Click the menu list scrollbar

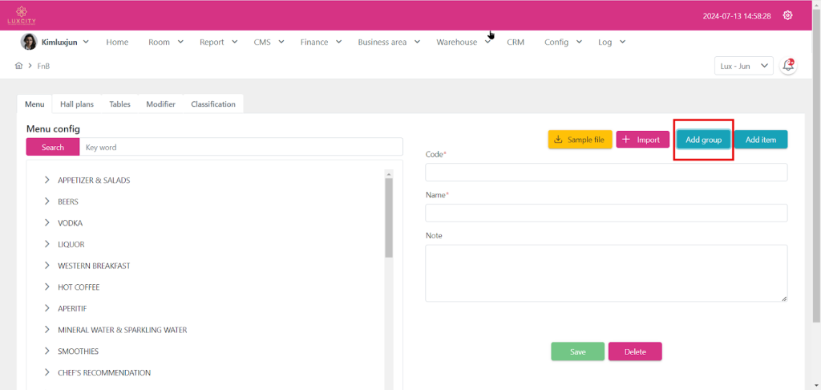(389, 217)
